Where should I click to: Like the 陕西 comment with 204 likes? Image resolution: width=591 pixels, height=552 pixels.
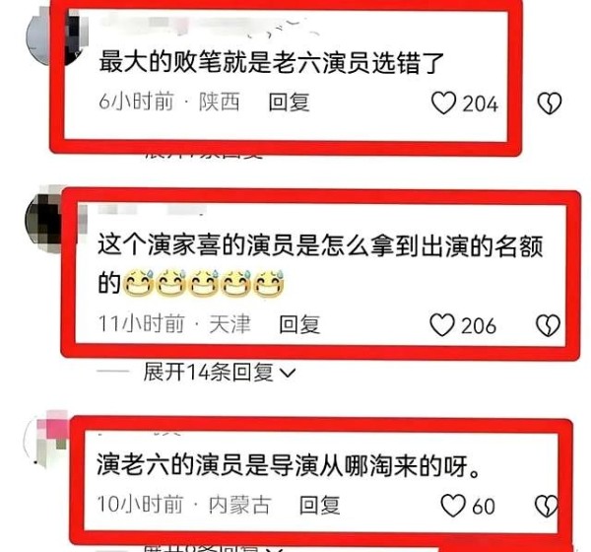pos(444,103)
